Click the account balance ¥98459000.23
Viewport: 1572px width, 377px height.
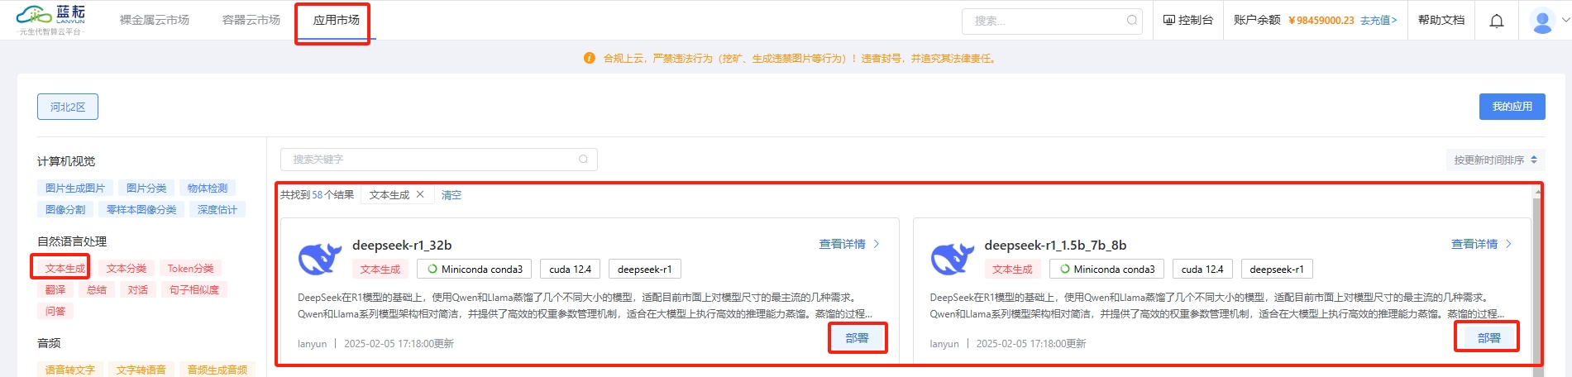(x=1321, y=21)
